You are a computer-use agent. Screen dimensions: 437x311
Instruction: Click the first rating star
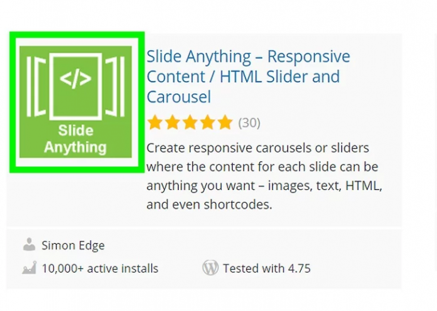click(154, 123)
